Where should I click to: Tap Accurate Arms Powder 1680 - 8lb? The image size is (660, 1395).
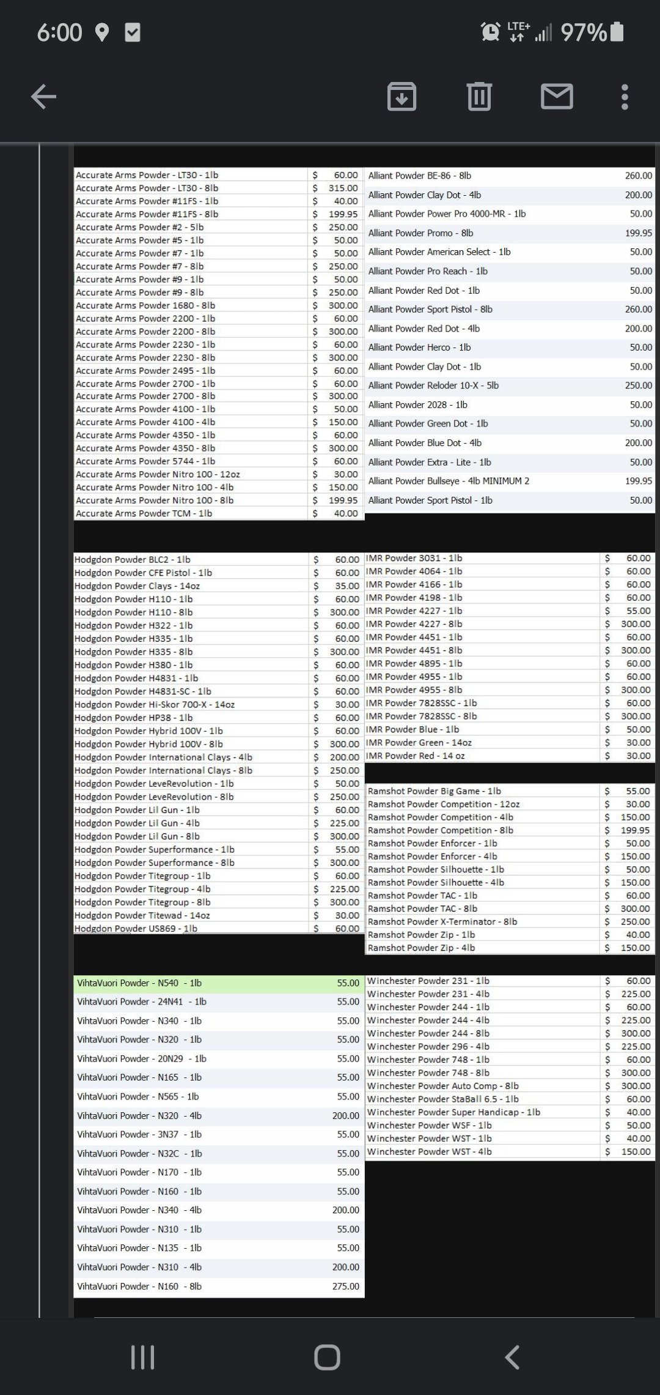[x=145, y=305]
